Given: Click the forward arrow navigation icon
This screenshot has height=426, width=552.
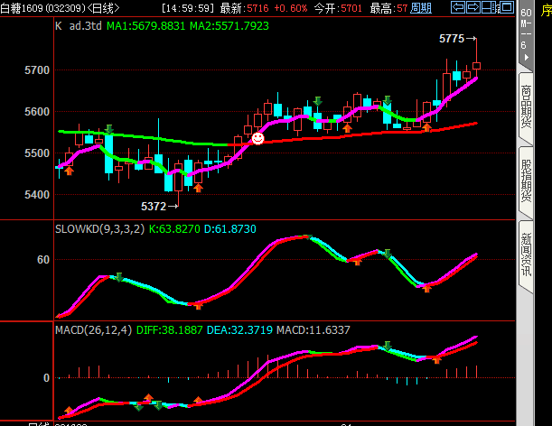Looking at the screenshot, I should pos(473,7).
